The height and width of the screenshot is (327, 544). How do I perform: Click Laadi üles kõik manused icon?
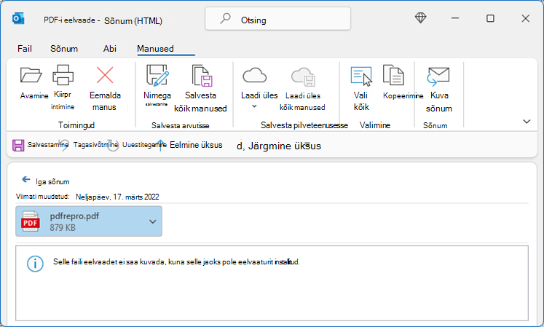(303, 76)
